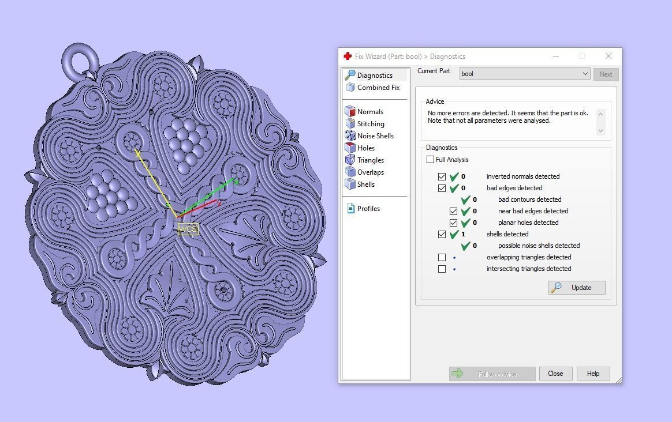Uncheck inverted normals detected checkbox
The image size is (672, 422).
(442, 176)
